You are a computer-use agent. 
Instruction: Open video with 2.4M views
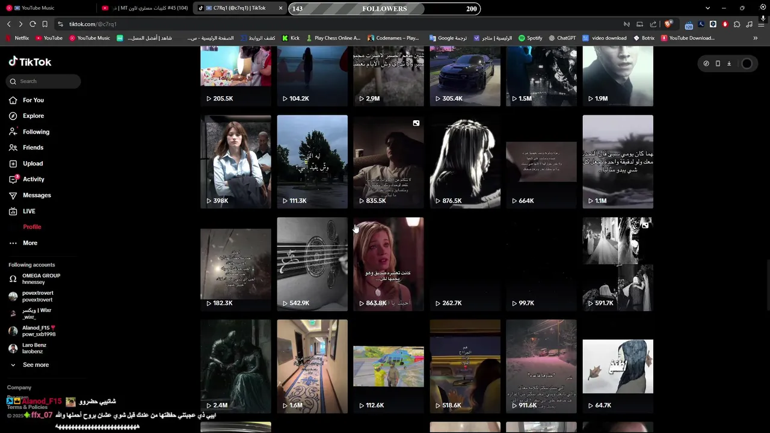(236, 366)
